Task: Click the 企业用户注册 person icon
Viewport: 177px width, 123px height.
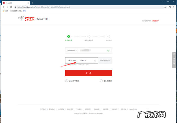Action: point(67,81)
